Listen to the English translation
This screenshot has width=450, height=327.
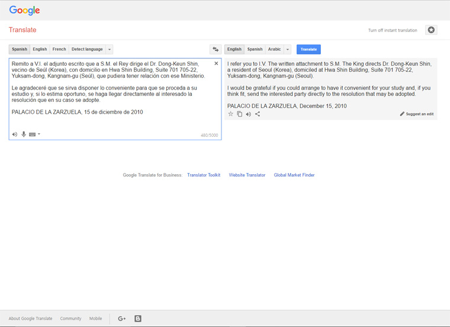[x=249, y=114]
